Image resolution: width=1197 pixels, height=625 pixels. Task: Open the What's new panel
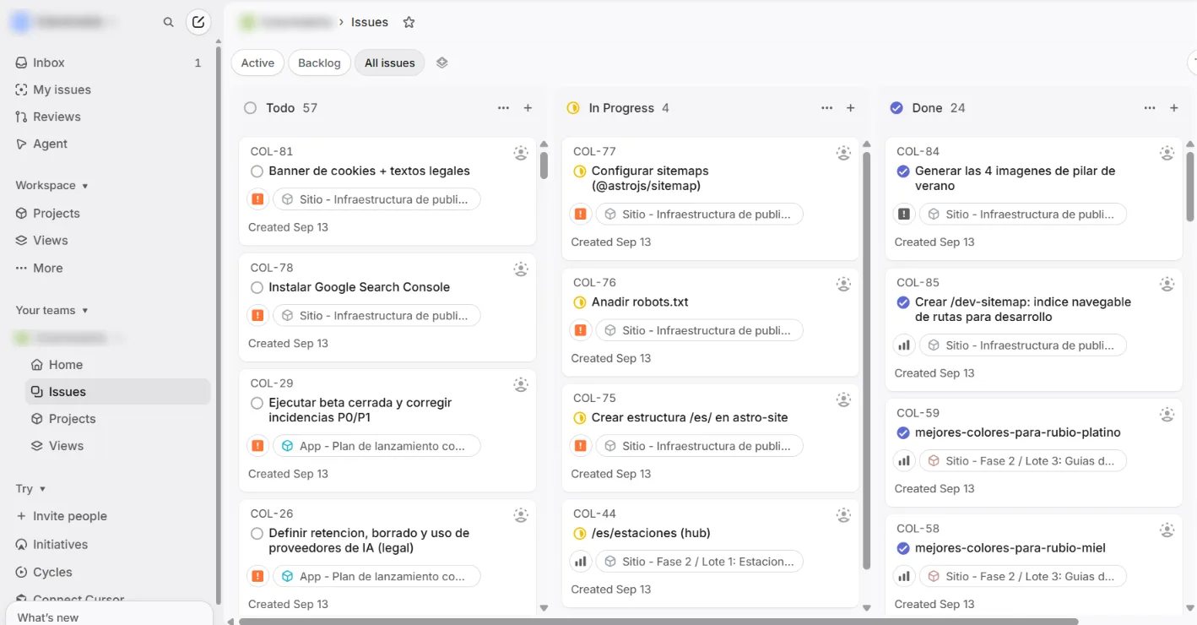point(109,614)
